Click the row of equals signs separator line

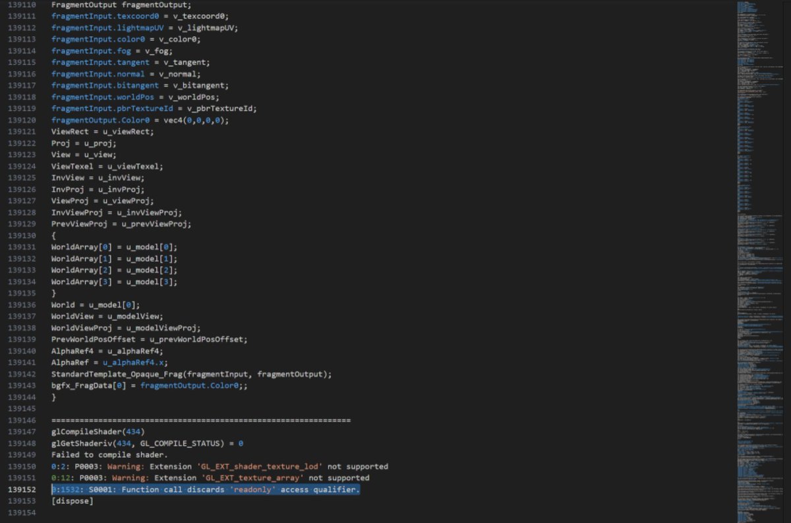[x=201, y=420]
